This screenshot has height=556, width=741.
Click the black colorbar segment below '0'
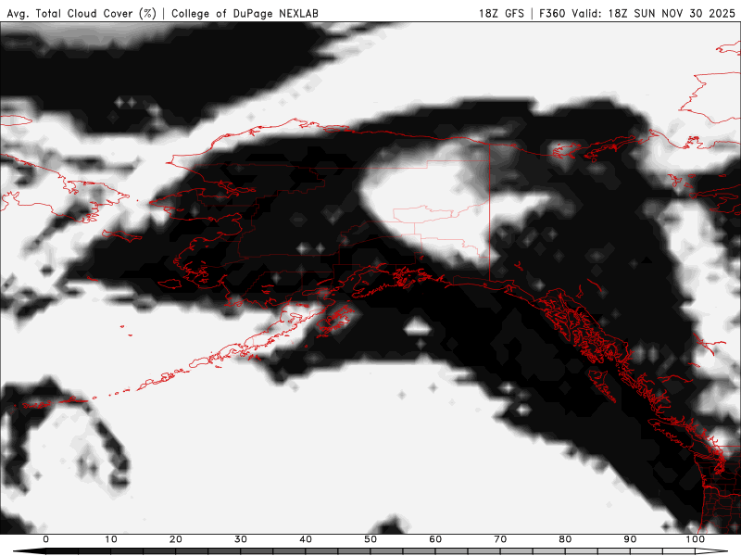(x=62, y=551)
